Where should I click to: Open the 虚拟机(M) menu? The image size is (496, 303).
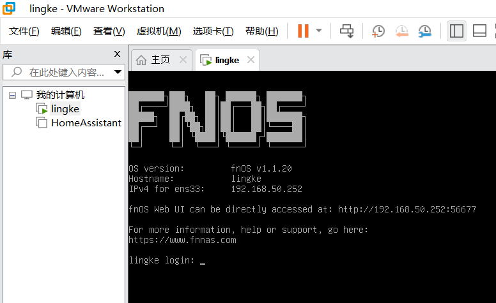pyautogui.click(x=159, y=31)
